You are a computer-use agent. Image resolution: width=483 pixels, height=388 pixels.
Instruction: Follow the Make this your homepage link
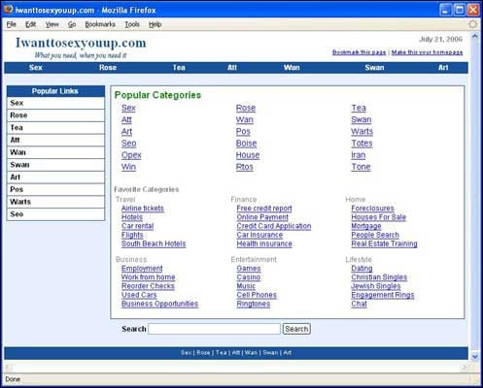pyautogui.click(x=427, y=52)
